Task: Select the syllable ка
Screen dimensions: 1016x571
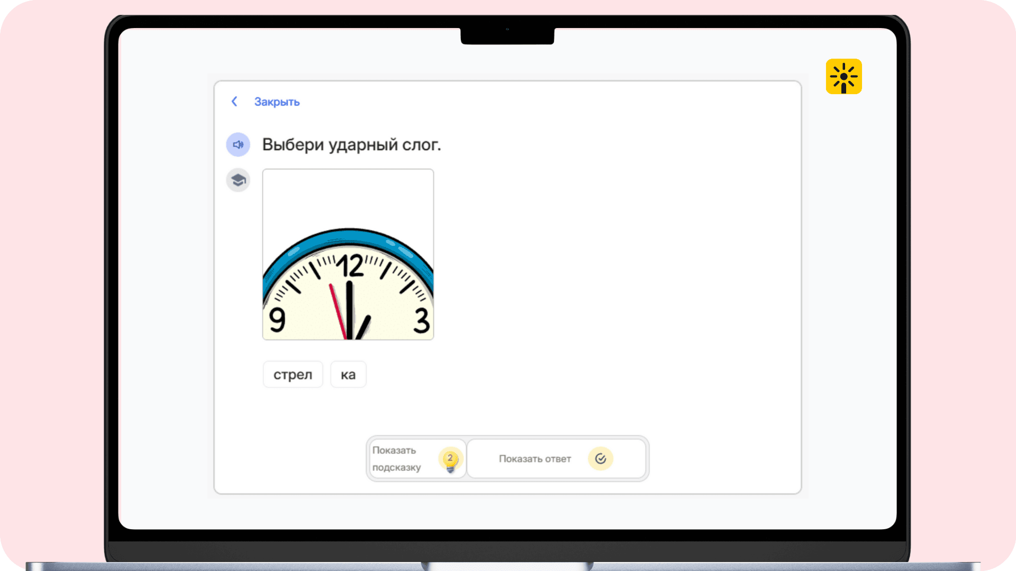Action: tap(348, 374)
